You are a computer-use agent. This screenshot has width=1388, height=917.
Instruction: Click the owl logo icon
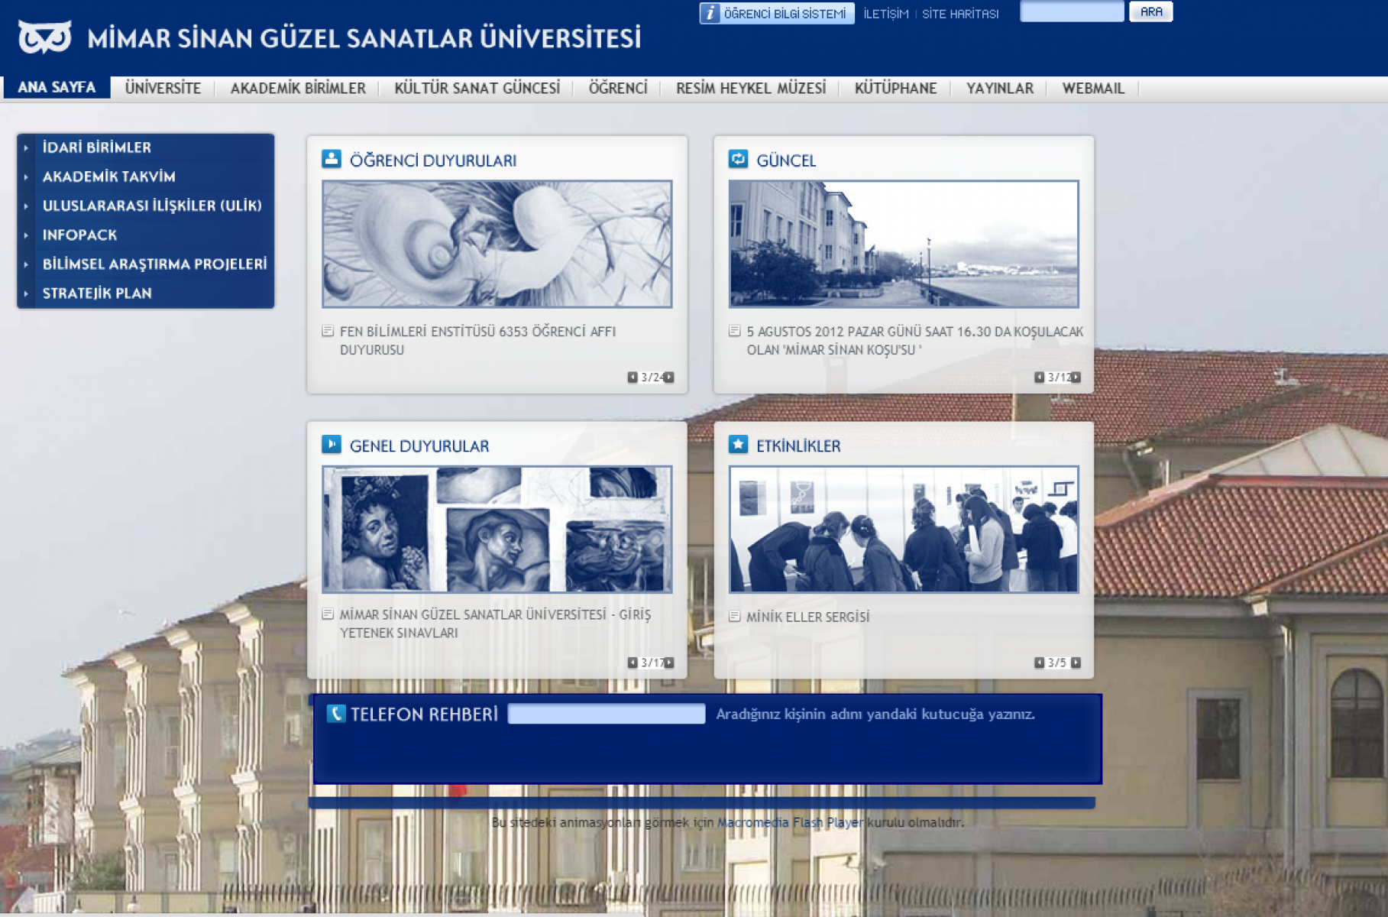coord(44,37)
